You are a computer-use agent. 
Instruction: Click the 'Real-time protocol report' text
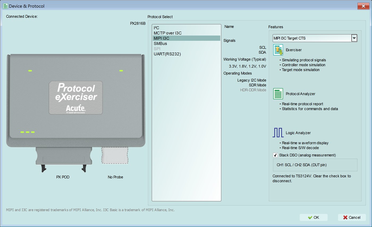pyautogui.click(x=302, y=104)
